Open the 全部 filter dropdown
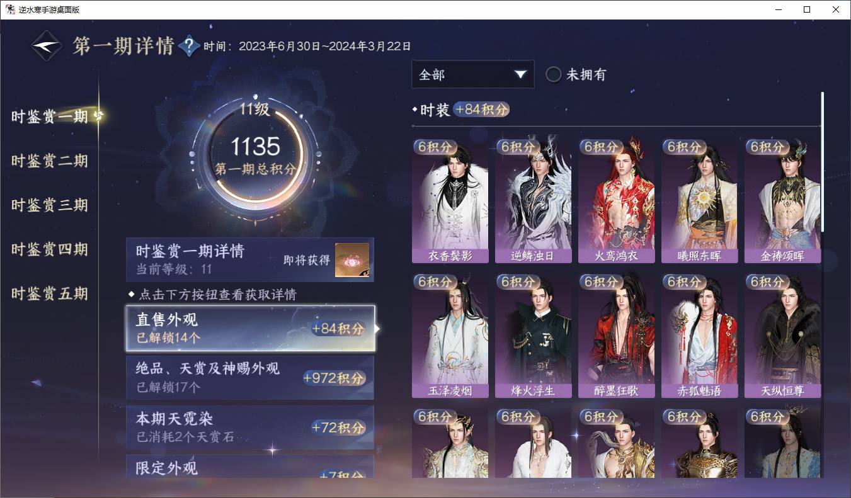This screenshot has width=851, height=498. [472, 74]
